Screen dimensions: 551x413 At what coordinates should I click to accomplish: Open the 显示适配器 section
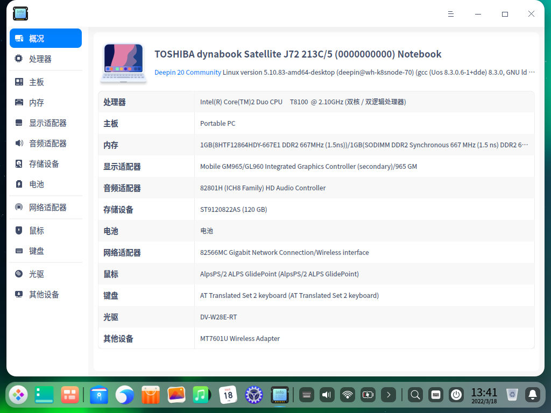click(x=46, y=123)
